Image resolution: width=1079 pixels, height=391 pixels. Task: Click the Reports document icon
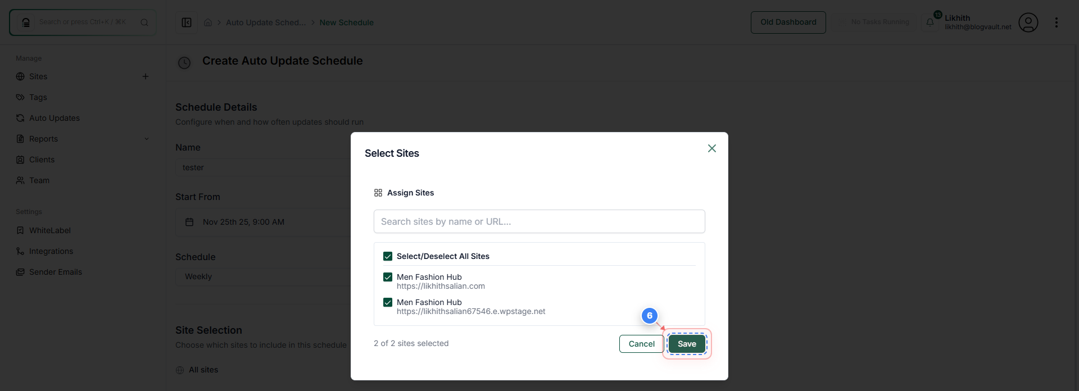pos(20,139)
